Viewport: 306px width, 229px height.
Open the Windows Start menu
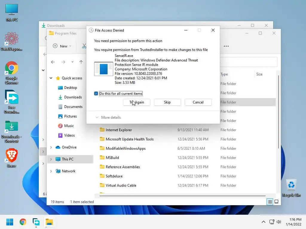10,222
